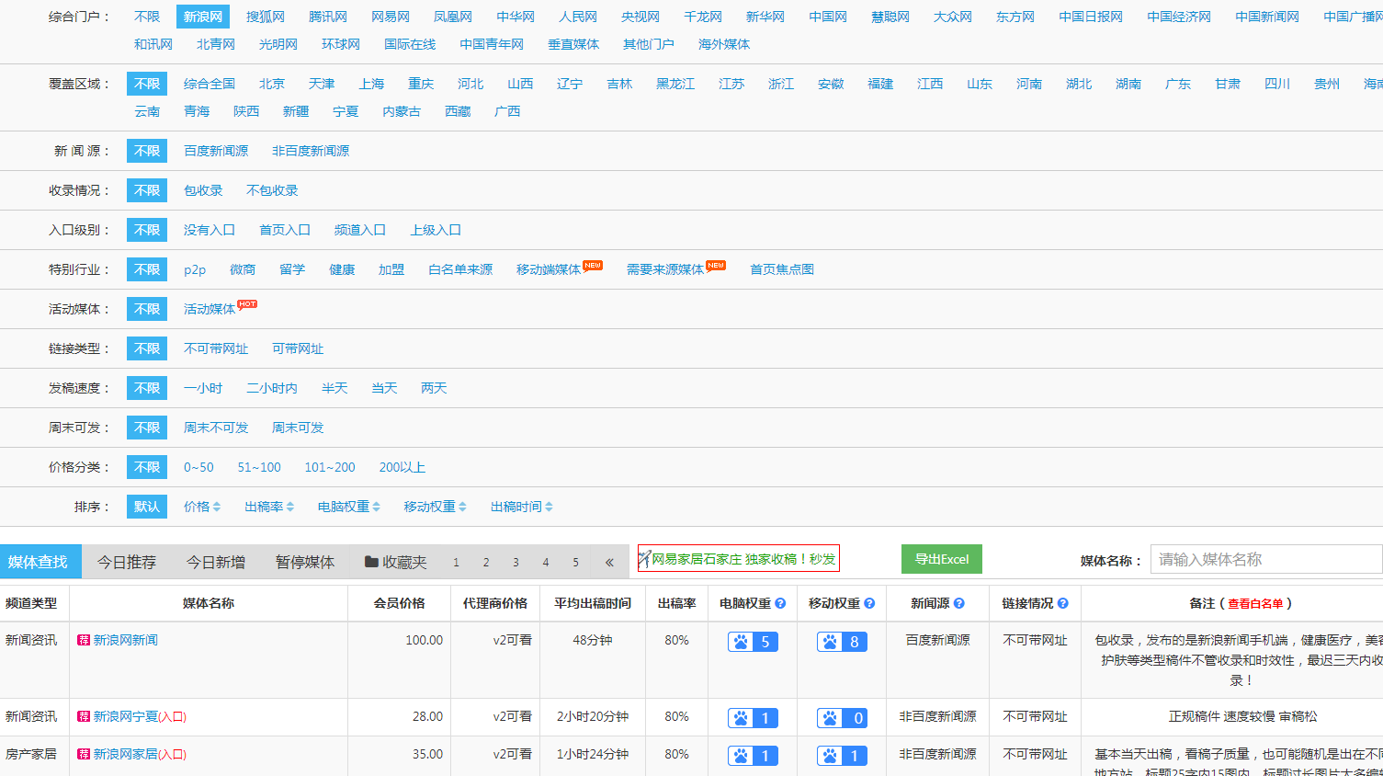The width and height of the screenshot is (1383, 776).
Task: Select 非百度新闻源 filter
Action: (x=311, y=151)
